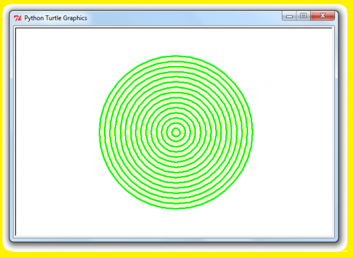The width and height of the screenshot is (353, 257).
Task: Click blank white canvas right of the circles
Action: pyautogui.click(x=293, y=133)
